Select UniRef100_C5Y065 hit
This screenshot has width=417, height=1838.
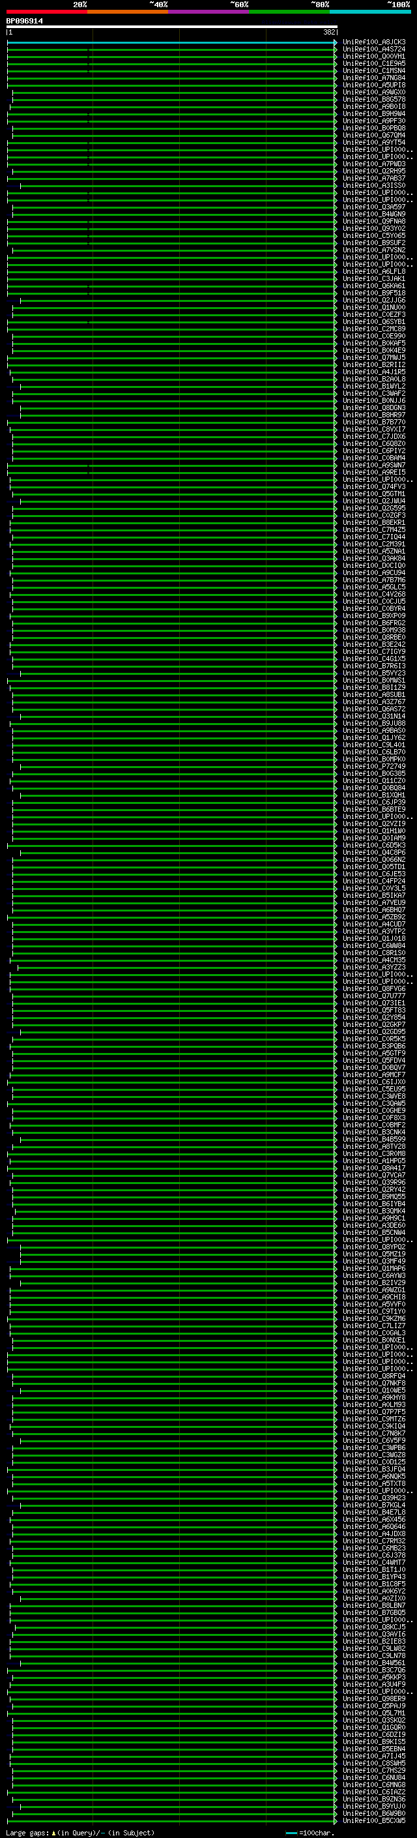(374, 235)
